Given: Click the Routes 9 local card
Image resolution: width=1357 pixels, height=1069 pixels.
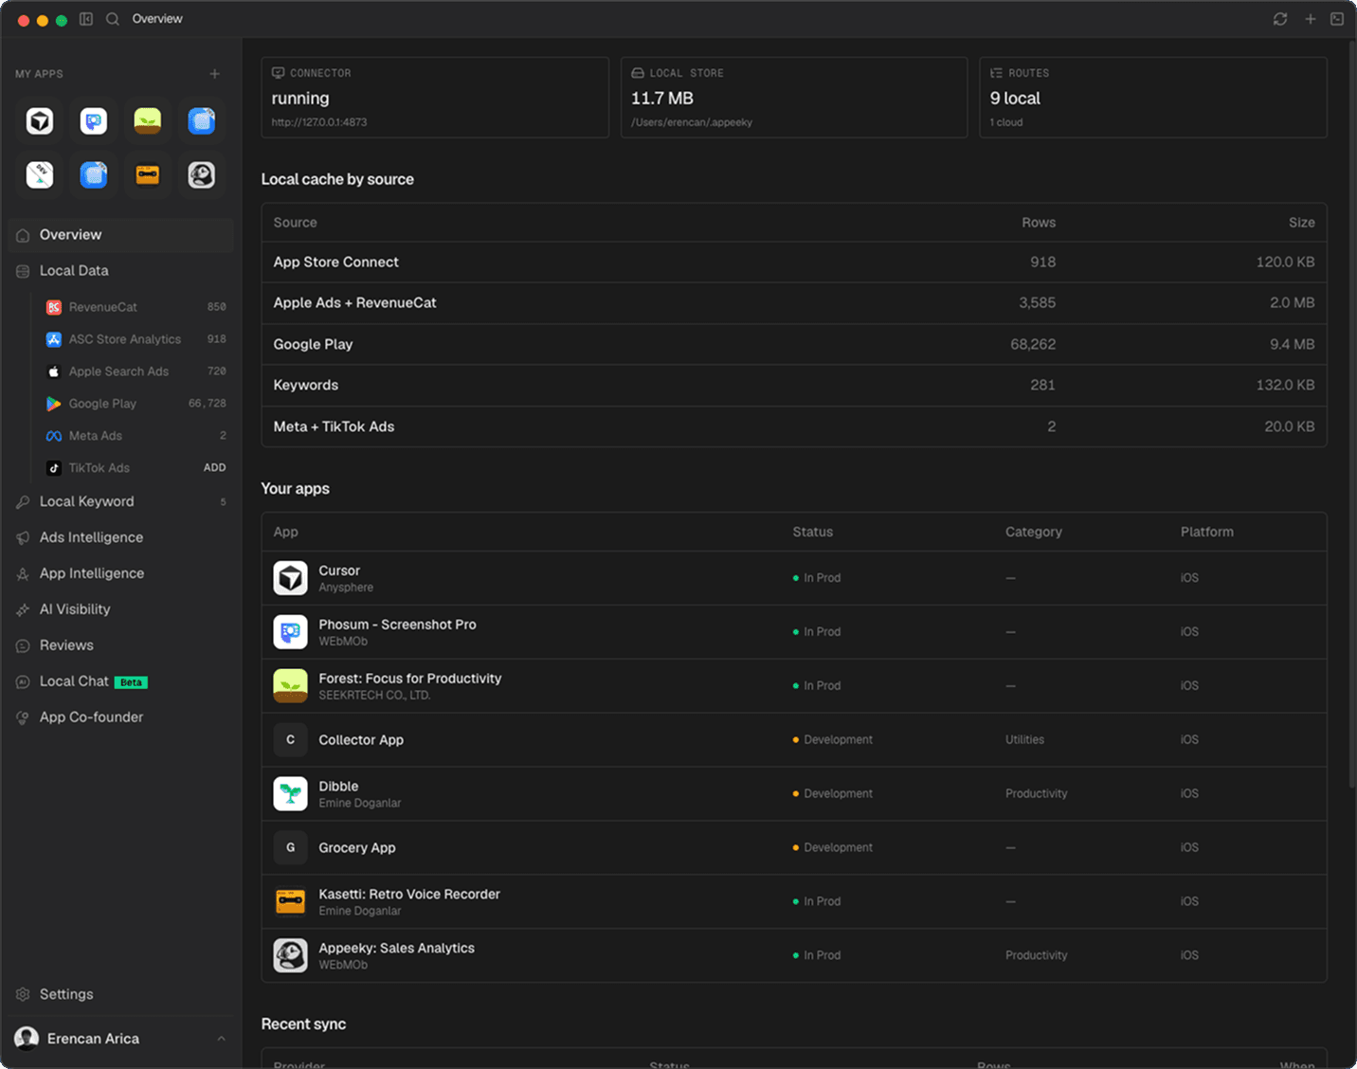Looking at the screenshot, I should [x=1153, y=98].
